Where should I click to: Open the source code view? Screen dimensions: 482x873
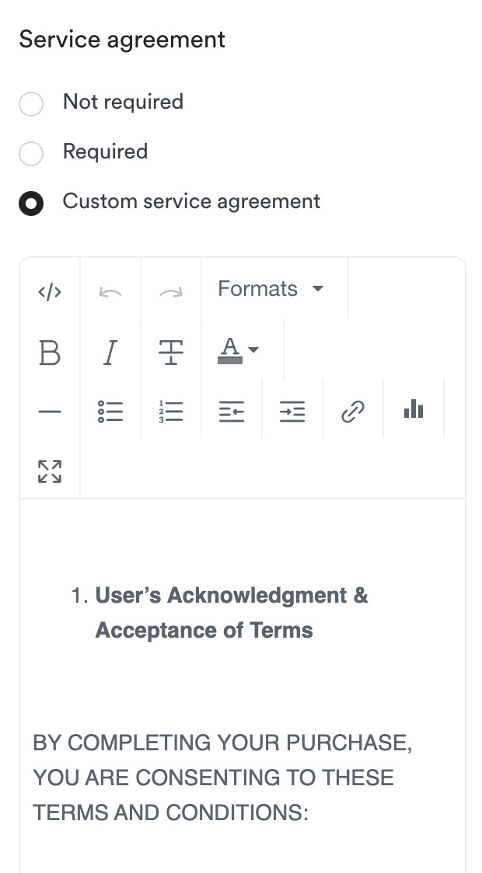50,291
